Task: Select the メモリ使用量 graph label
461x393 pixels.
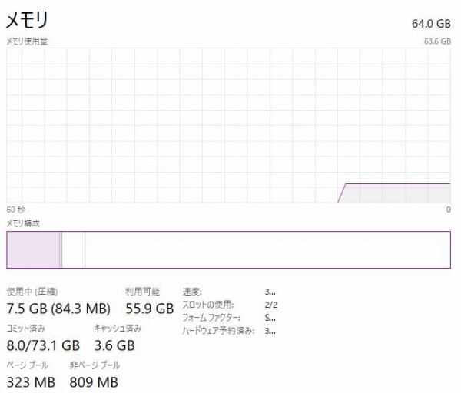Action: click(27, 41)
